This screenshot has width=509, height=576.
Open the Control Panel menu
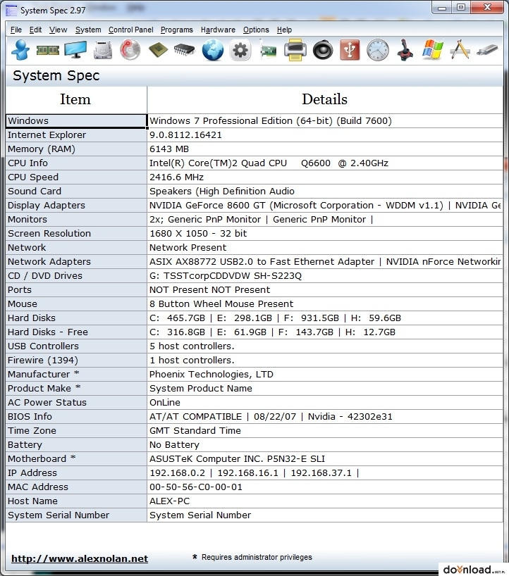(130, 30)
